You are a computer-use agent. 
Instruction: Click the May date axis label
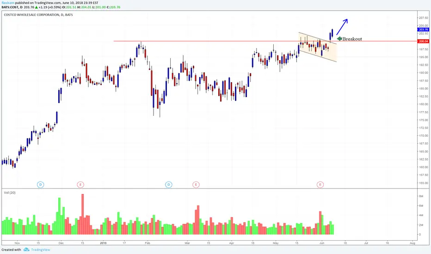pyautogui.click(x=276, y=243)
